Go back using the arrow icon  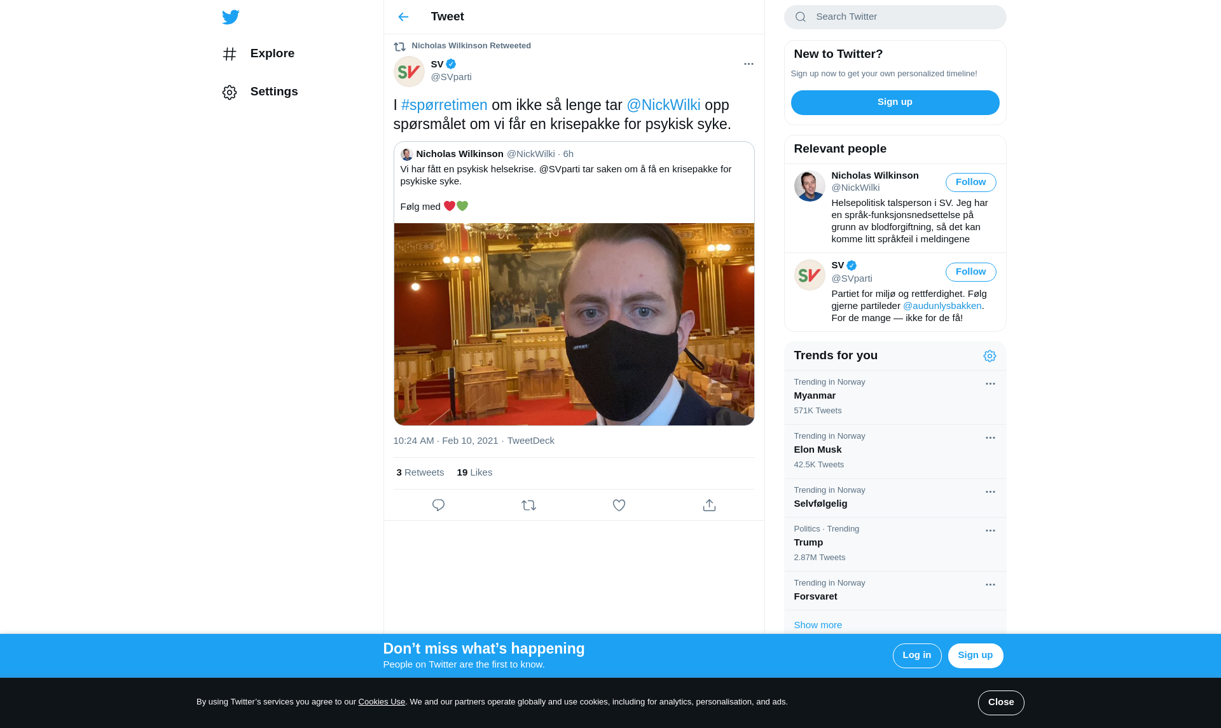pos(403,17)
